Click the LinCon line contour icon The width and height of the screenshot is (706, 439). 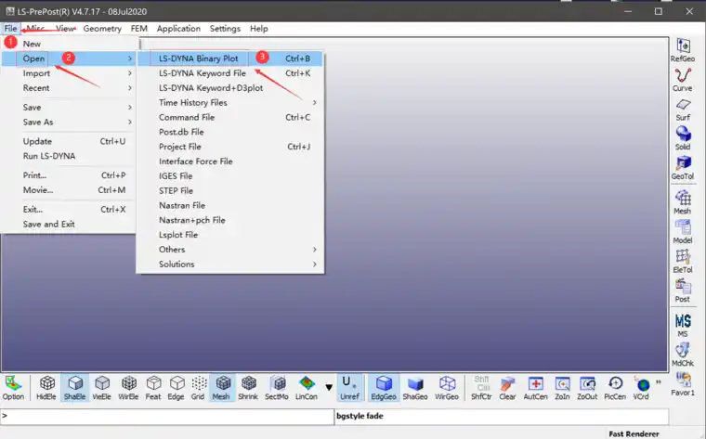(x=307, y=388)
